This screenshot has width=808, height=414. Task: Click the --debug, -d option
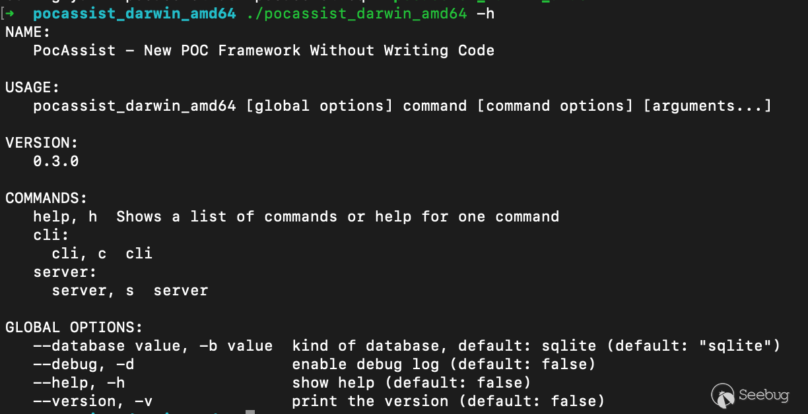(x=83, y=364)
